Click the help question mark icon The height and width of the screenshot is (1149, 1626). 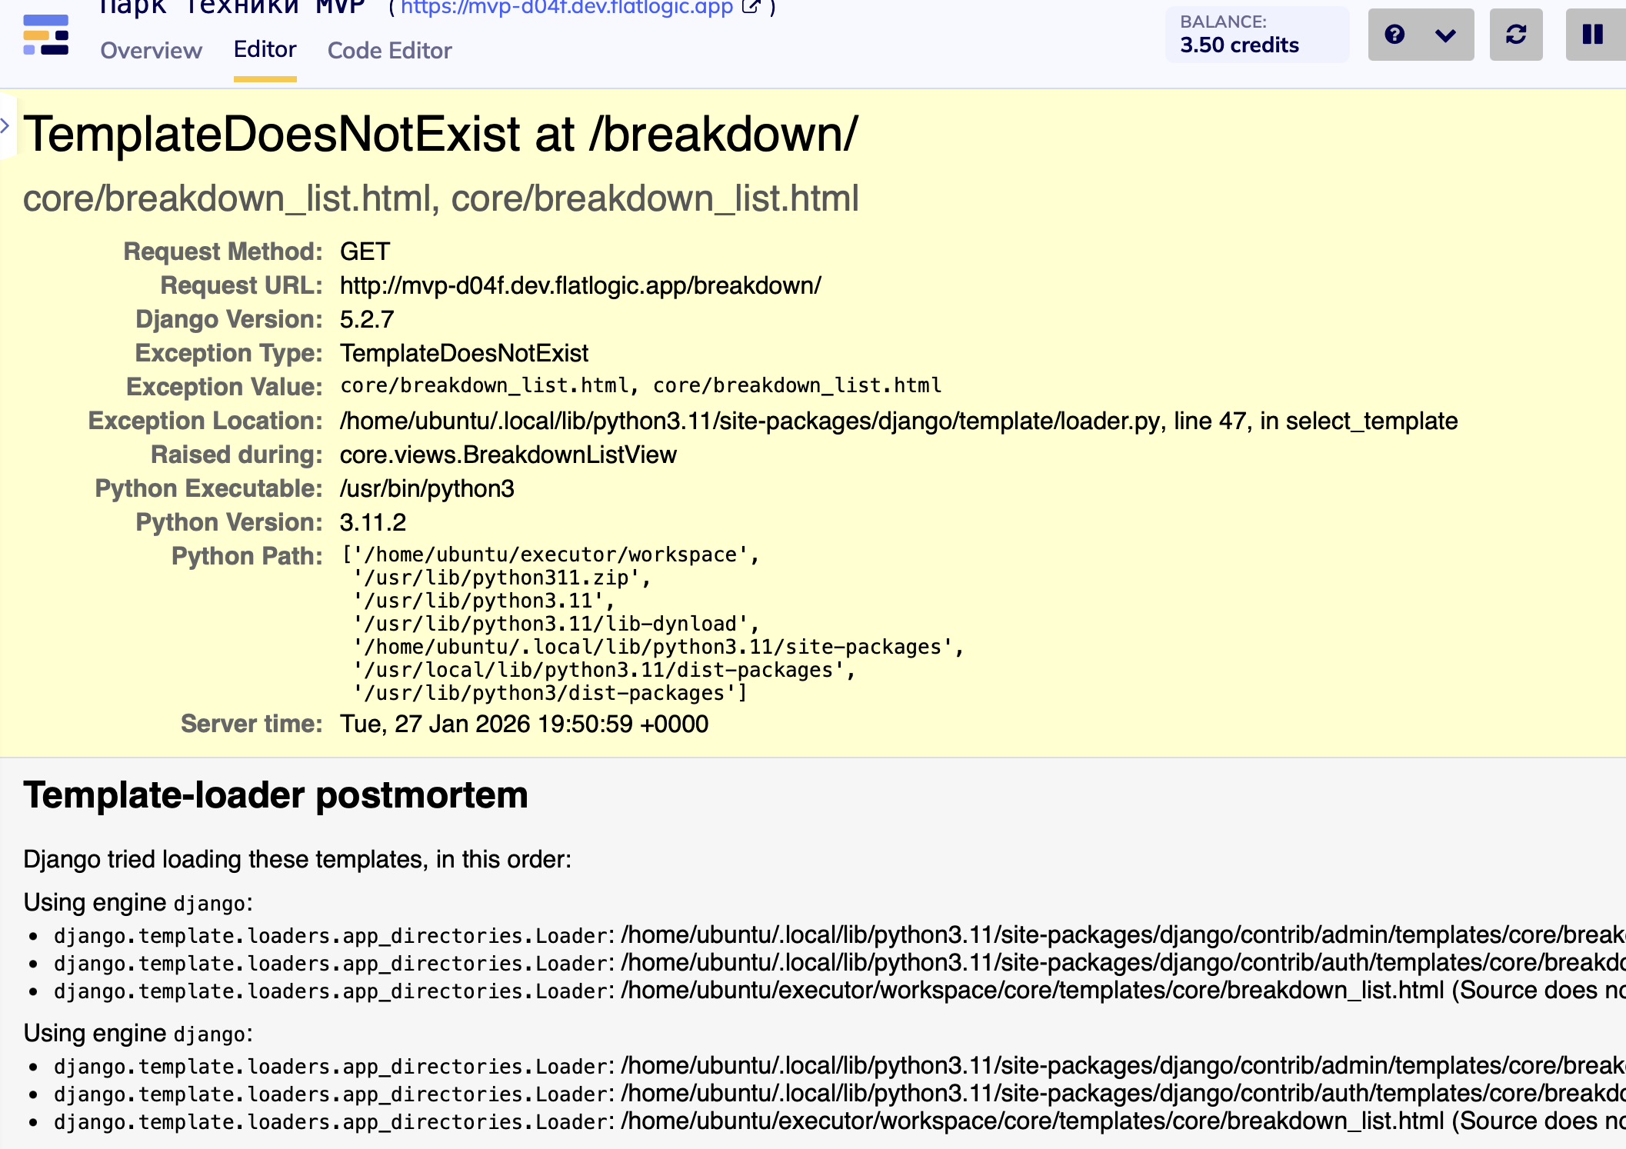(1394, 35)
